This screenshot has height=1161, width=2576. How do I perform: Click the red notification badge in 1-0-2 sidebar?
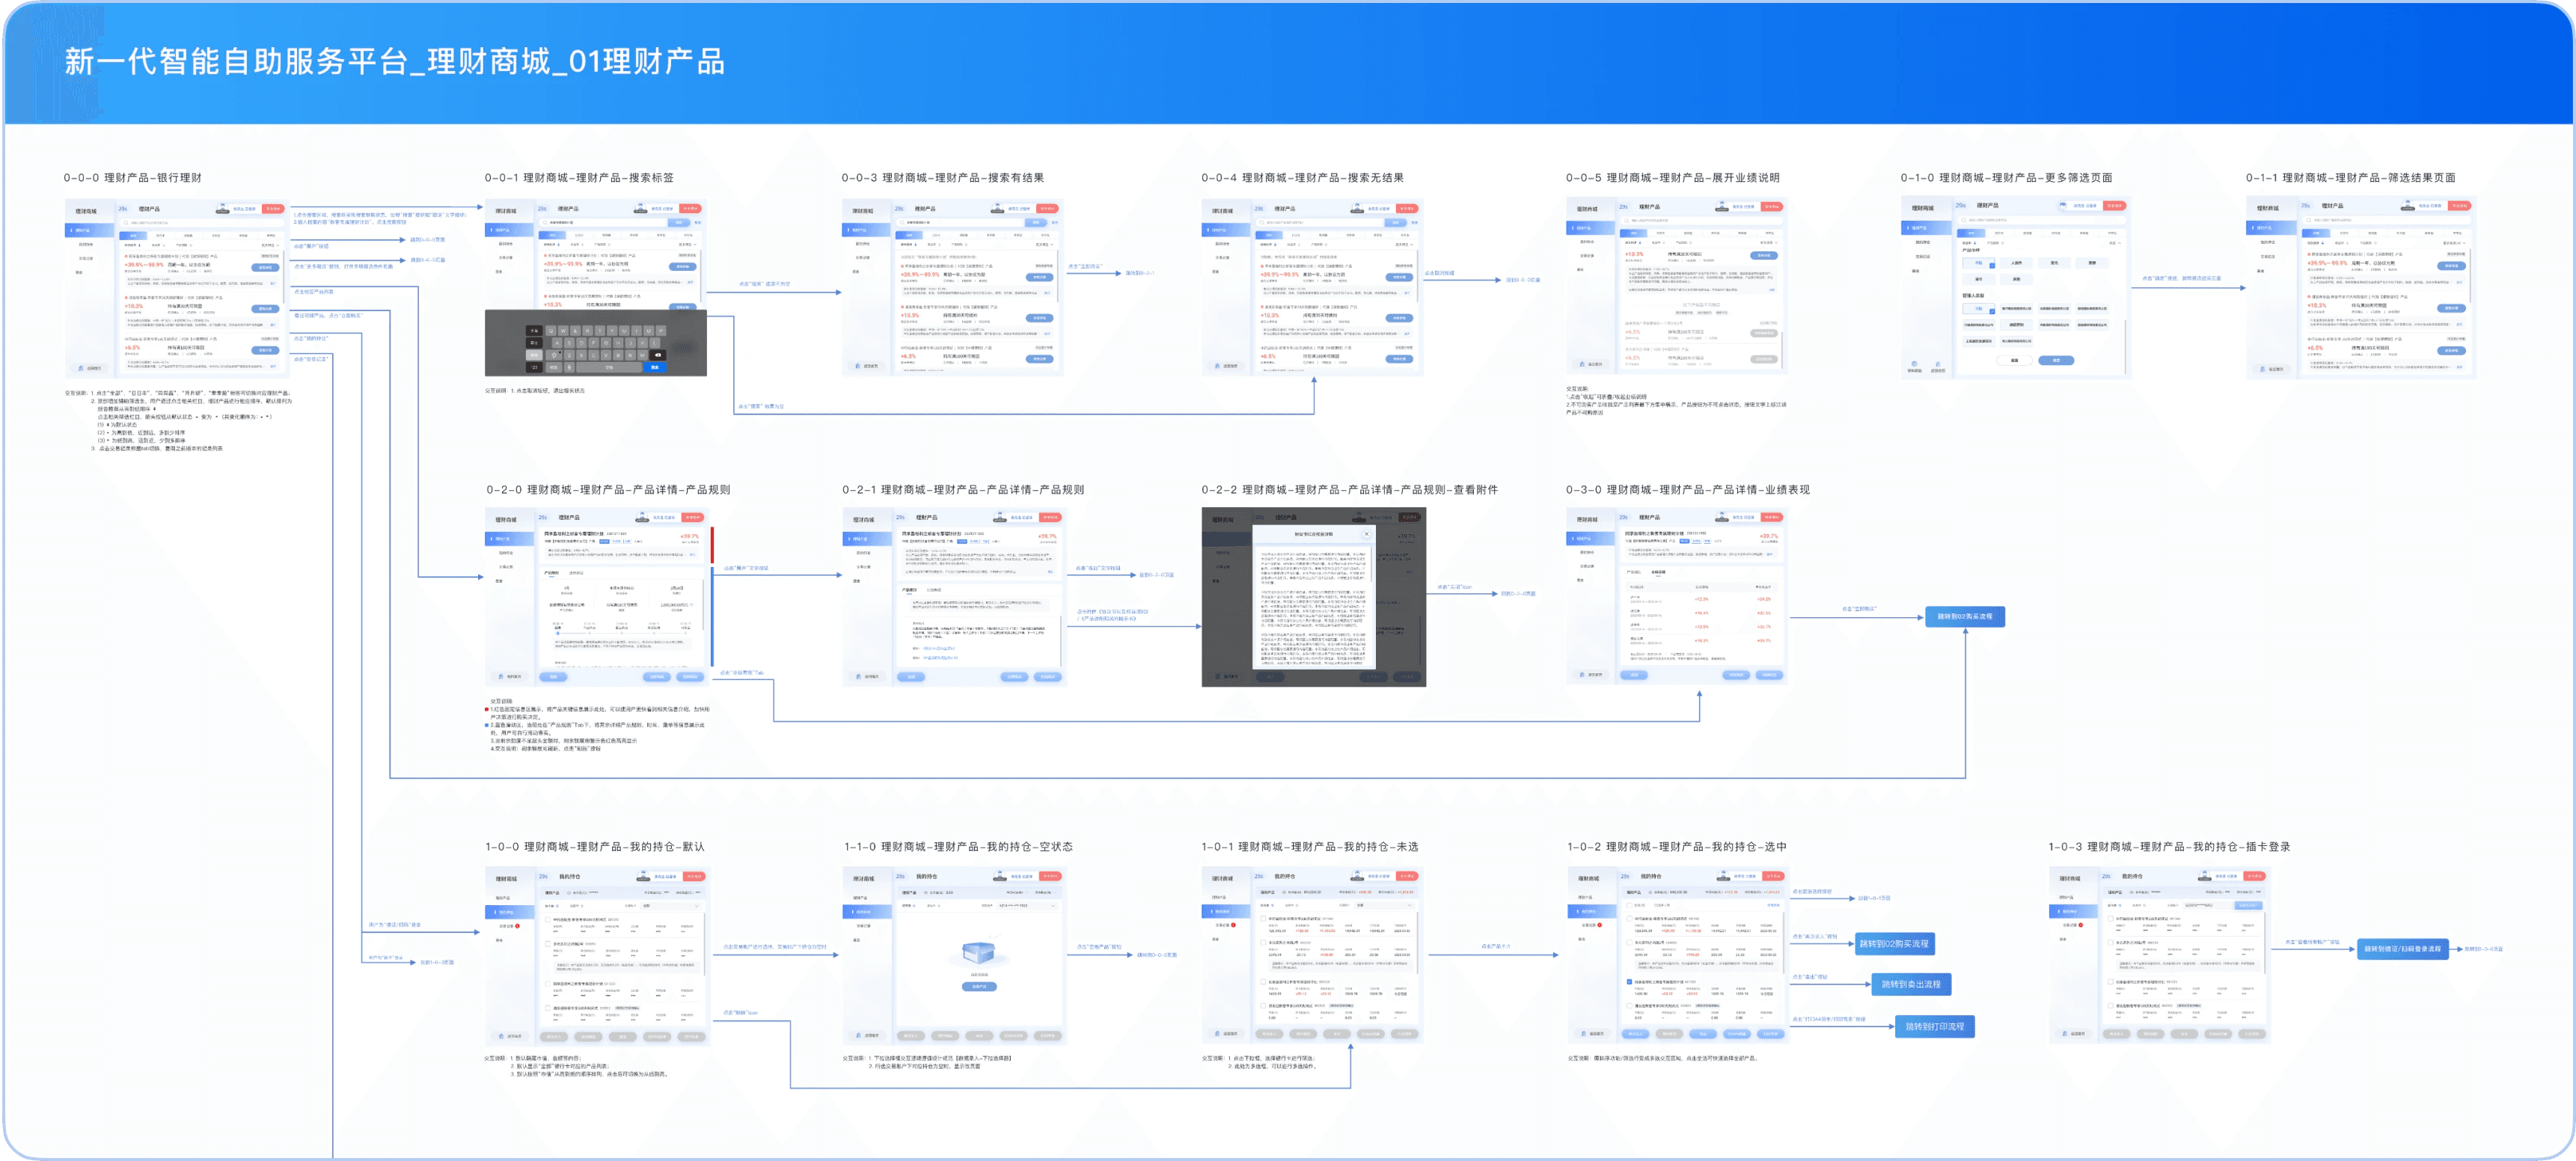click(1600, 925)
